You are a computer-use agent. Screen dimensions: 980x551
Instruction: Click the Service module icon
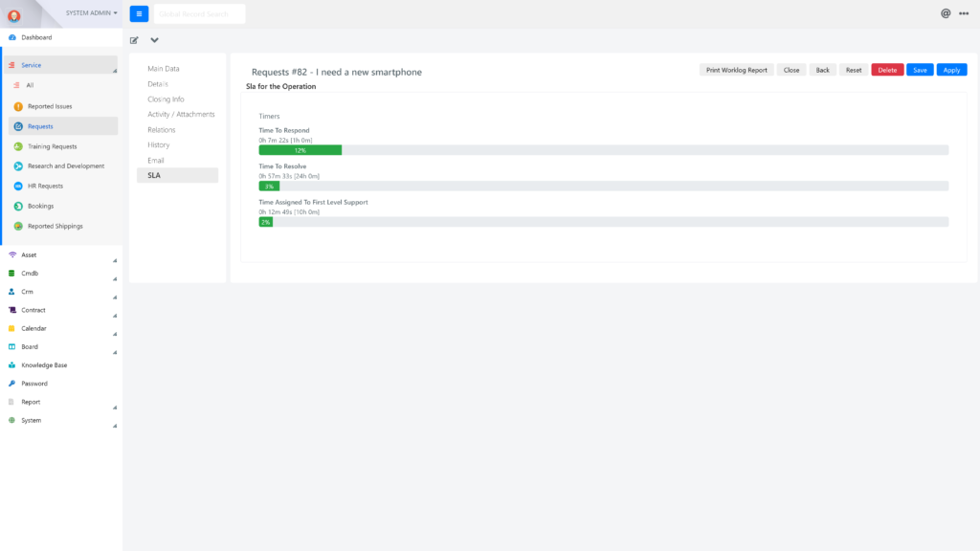pos(11,65)
